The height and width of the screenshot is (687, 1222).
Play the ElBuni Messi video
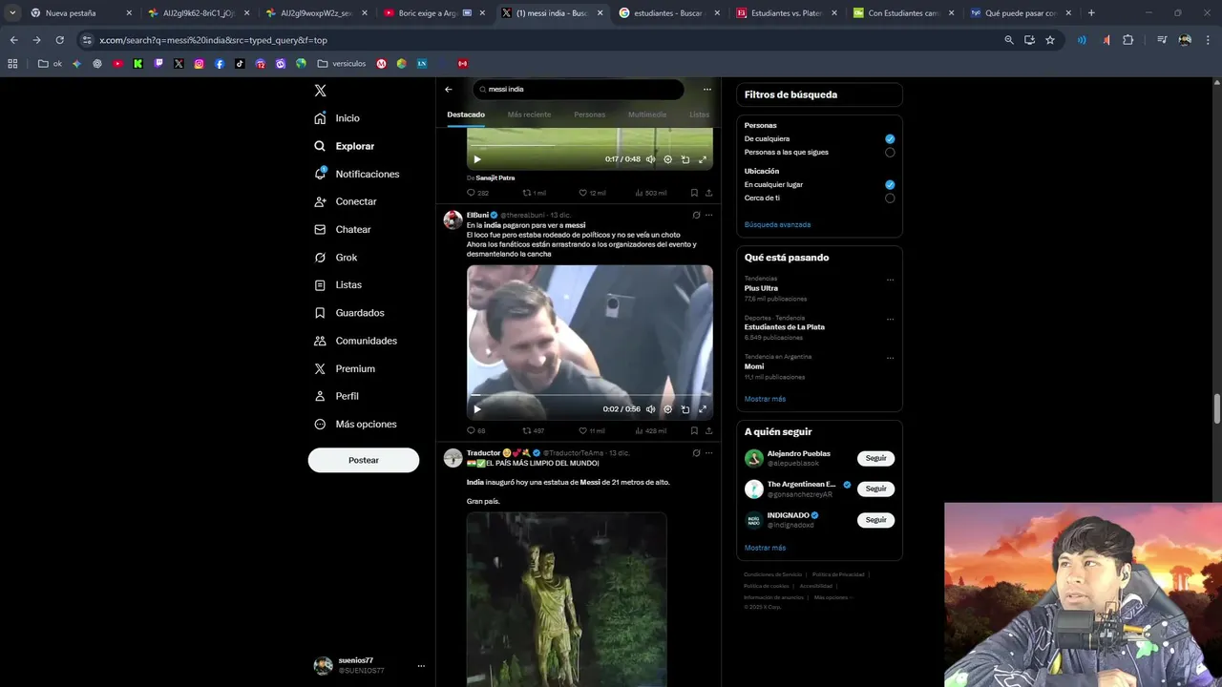pyautogui.click(x=477, y=409)
